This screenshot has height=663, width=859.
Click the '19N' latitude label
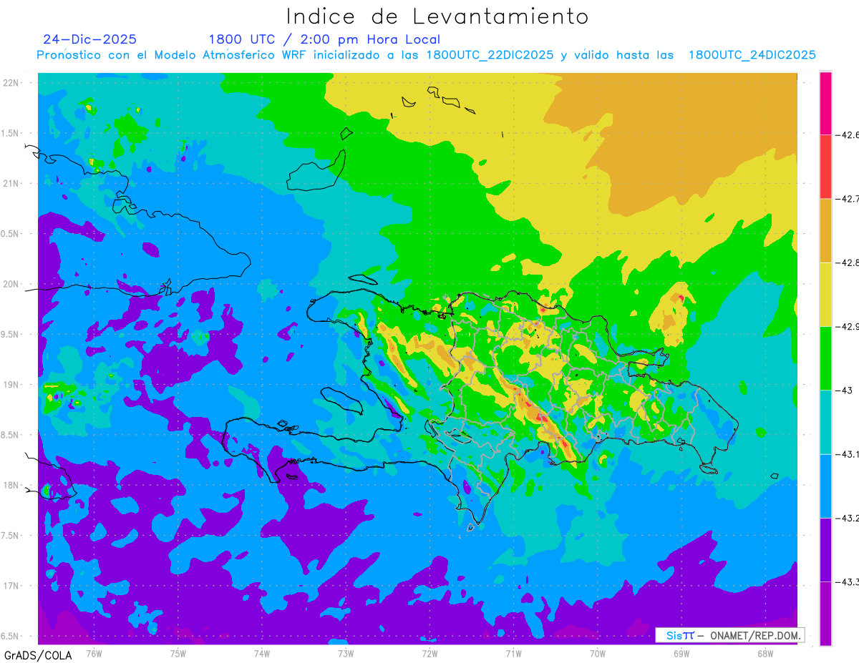tap(11, 385)
